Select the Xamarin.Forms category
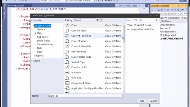This screenshot has width=190, height=107. click(x=45, y=44)
